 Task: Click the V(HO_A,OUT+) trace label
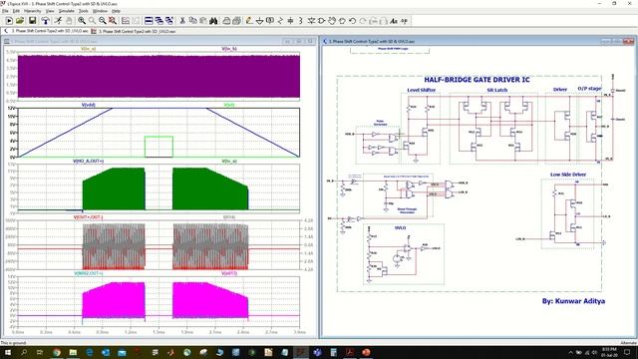[x=89, y=162]
